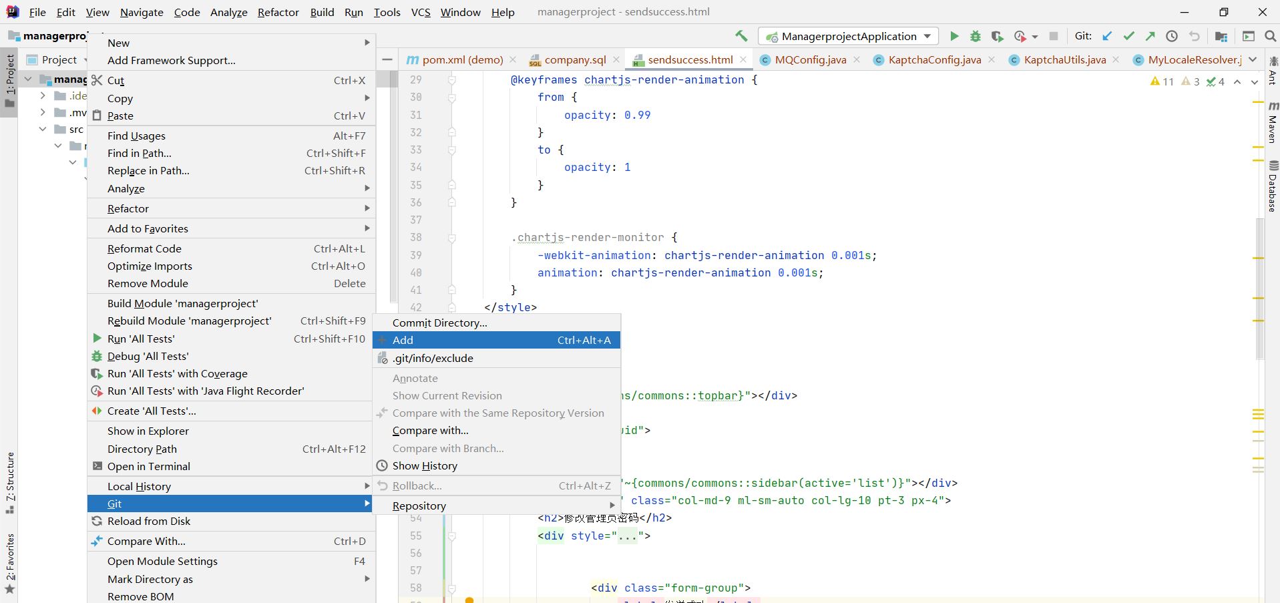Choose Show History in Git submenu
The height and width of the screenshot is (603, 1280).
497,465
